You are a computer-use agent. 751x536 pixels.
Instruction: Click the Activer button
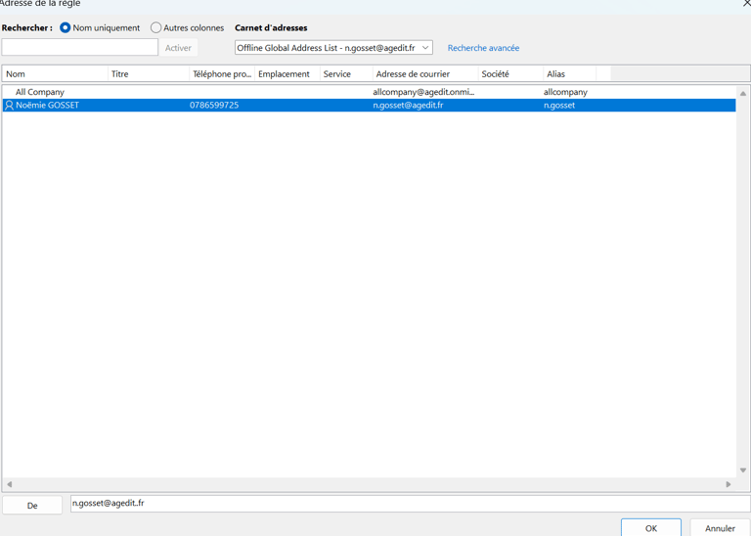pyautogui.click(x=178, y=48)
